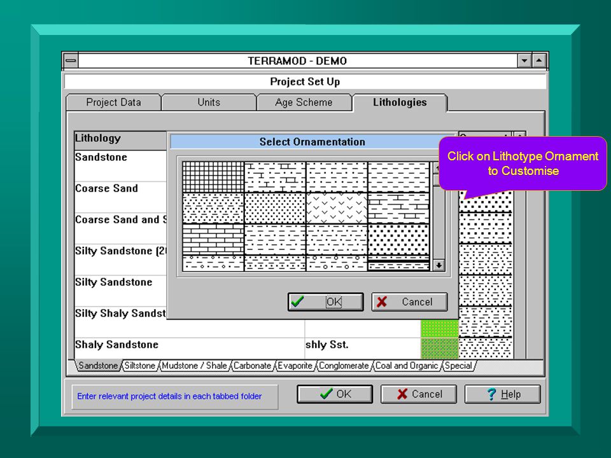
Task: Open the Shaly Sandstone dark green color swatch
Action: (x=440, y=348)
